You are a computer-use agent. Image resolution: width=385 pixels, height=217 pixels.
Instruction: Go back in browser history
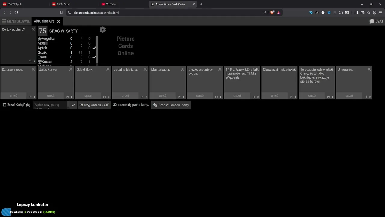coord(4,13)
